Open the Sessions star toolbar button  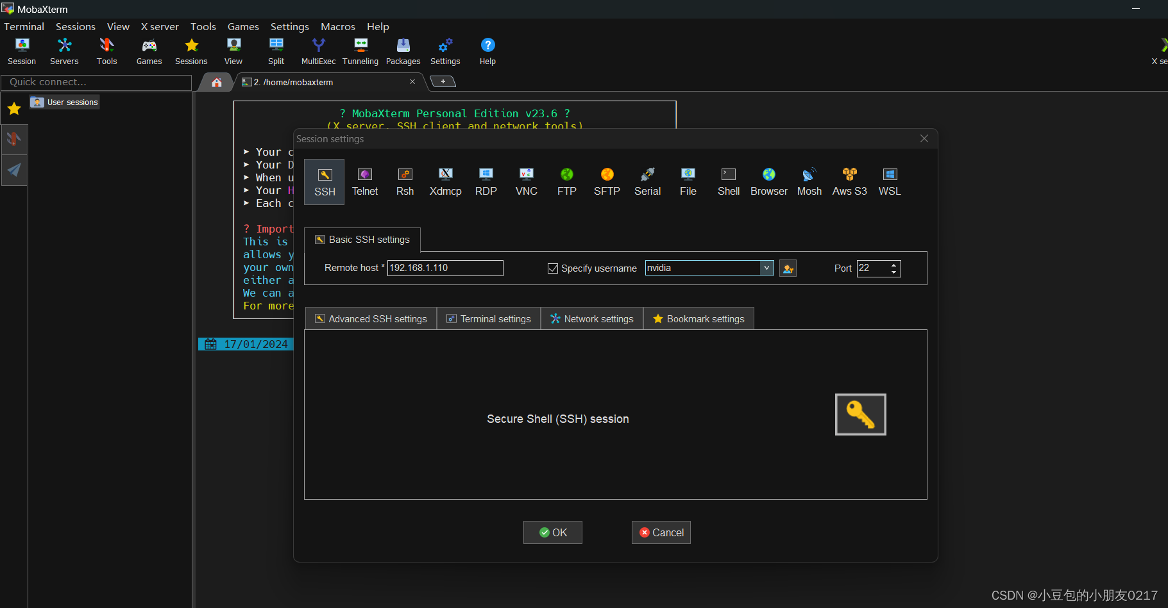(x=191, y=51)
